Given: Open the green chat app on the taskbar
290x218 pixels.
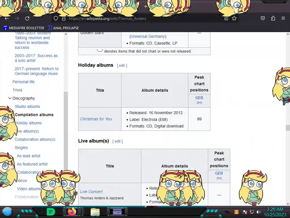Looking at the screenshot, I should tap(51, 212).
